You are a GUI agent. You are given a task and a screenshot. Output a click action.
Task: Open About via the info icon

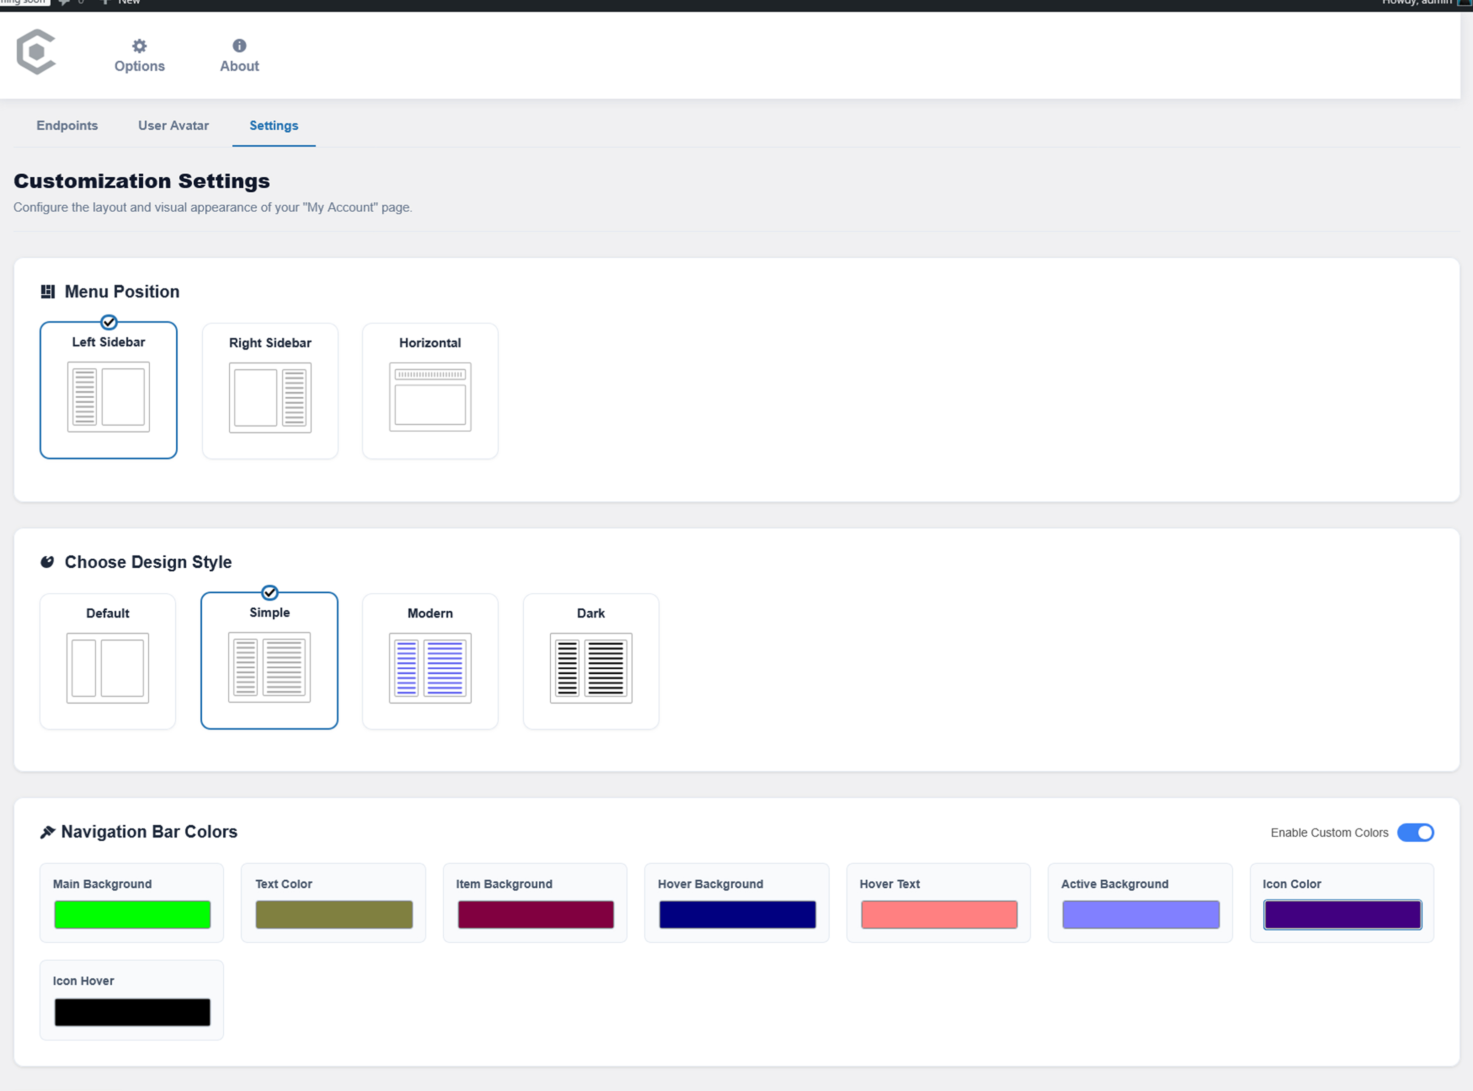(239, 46)
